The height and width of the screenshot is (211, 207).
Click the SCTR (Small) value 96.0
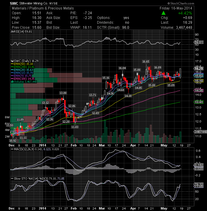point(125,28)
